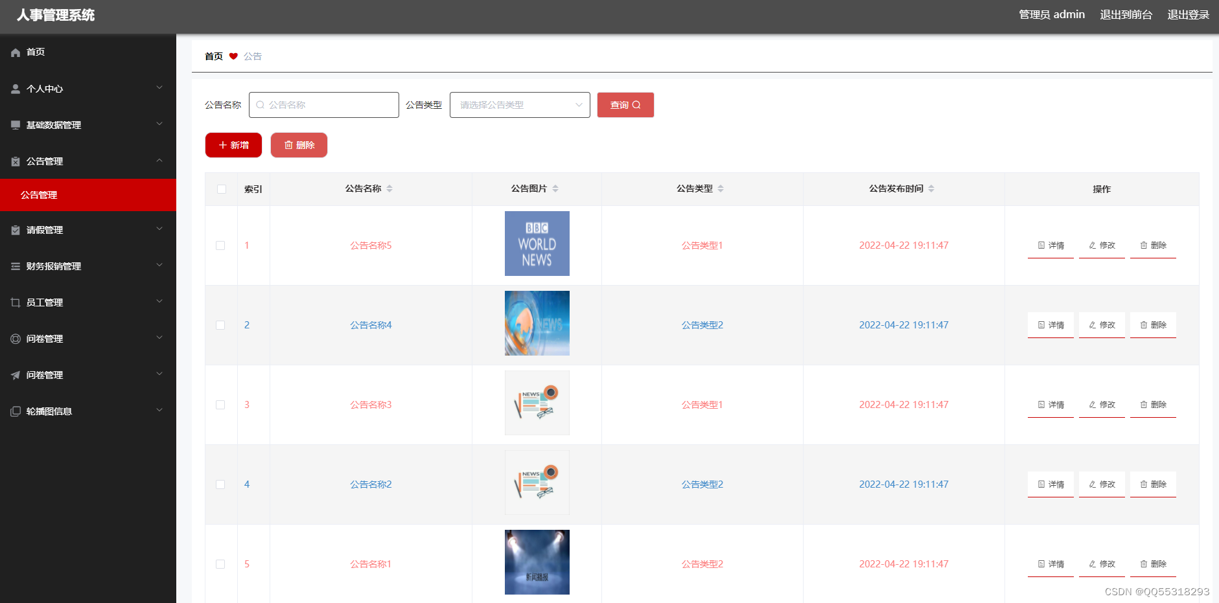Click the clipboard icon next to 公告管理

(16, 161)
